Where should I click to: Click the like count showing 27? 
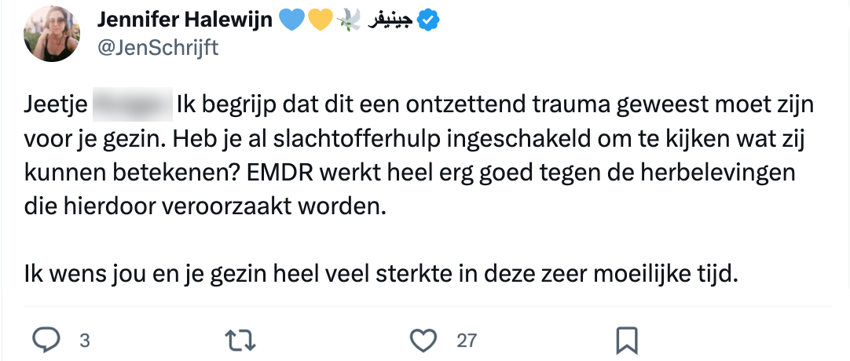click(467, 341)
